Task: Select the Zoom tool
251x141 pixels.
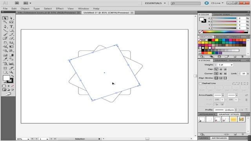Action: [x=11, y=72]
